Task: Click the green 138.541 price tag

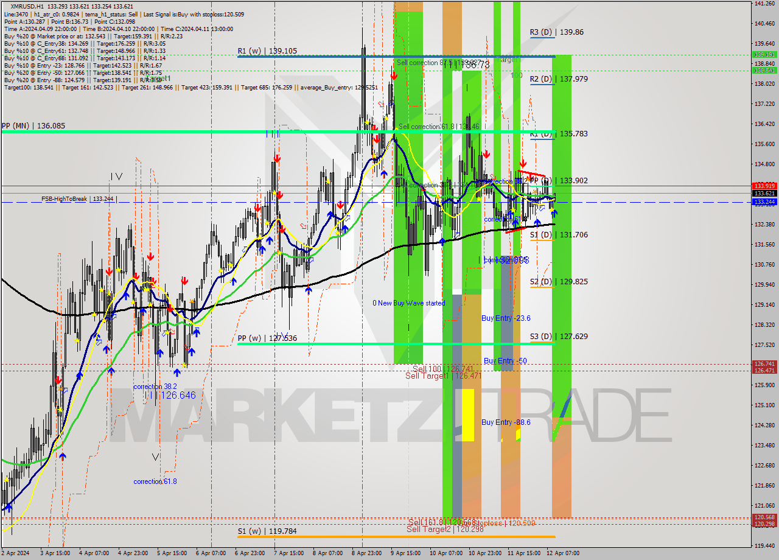Action: click(x=764, y=71)
